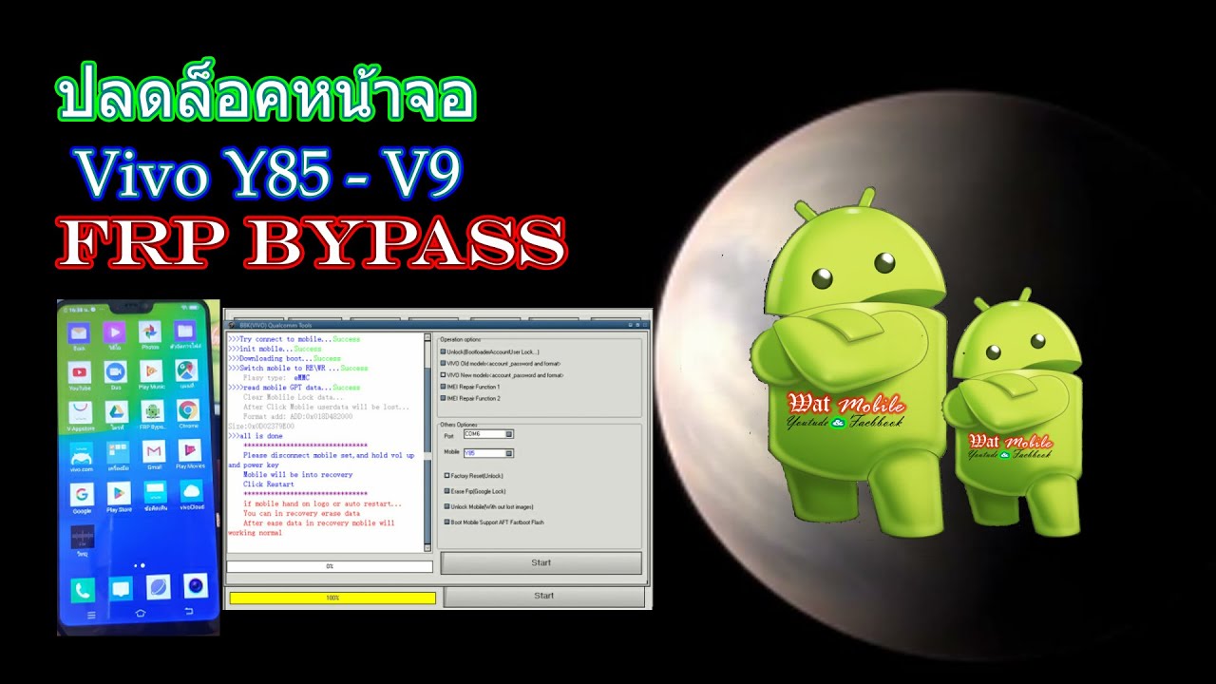The width and height of the screenshot is (1216, 684).
Task: Open the Photos app on the phone
Action: [149, 332]
